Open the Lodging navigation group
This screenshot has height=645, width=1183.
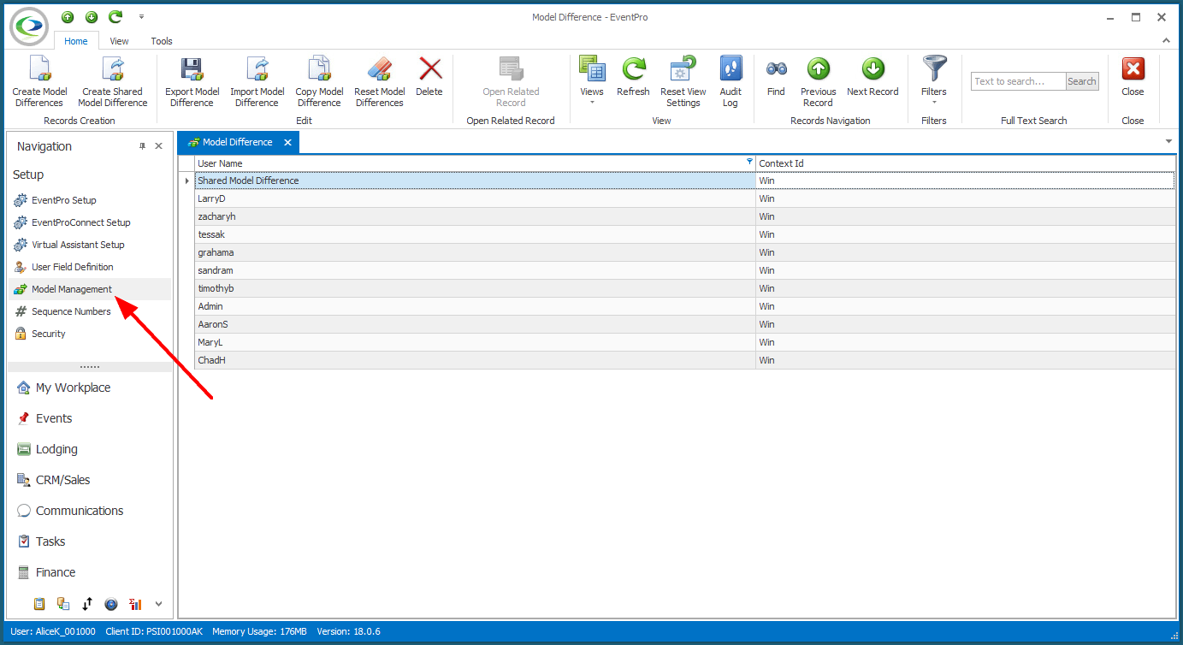click(x=90, y=449)
